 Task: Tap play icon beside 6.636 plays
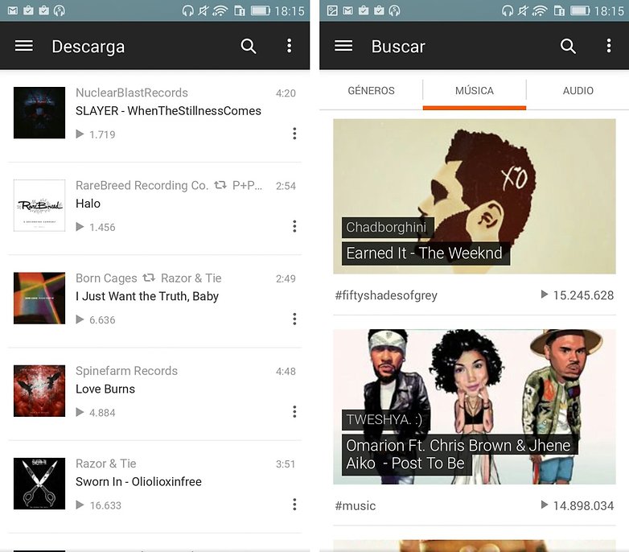pyautogui.click(x=80, y=319)
